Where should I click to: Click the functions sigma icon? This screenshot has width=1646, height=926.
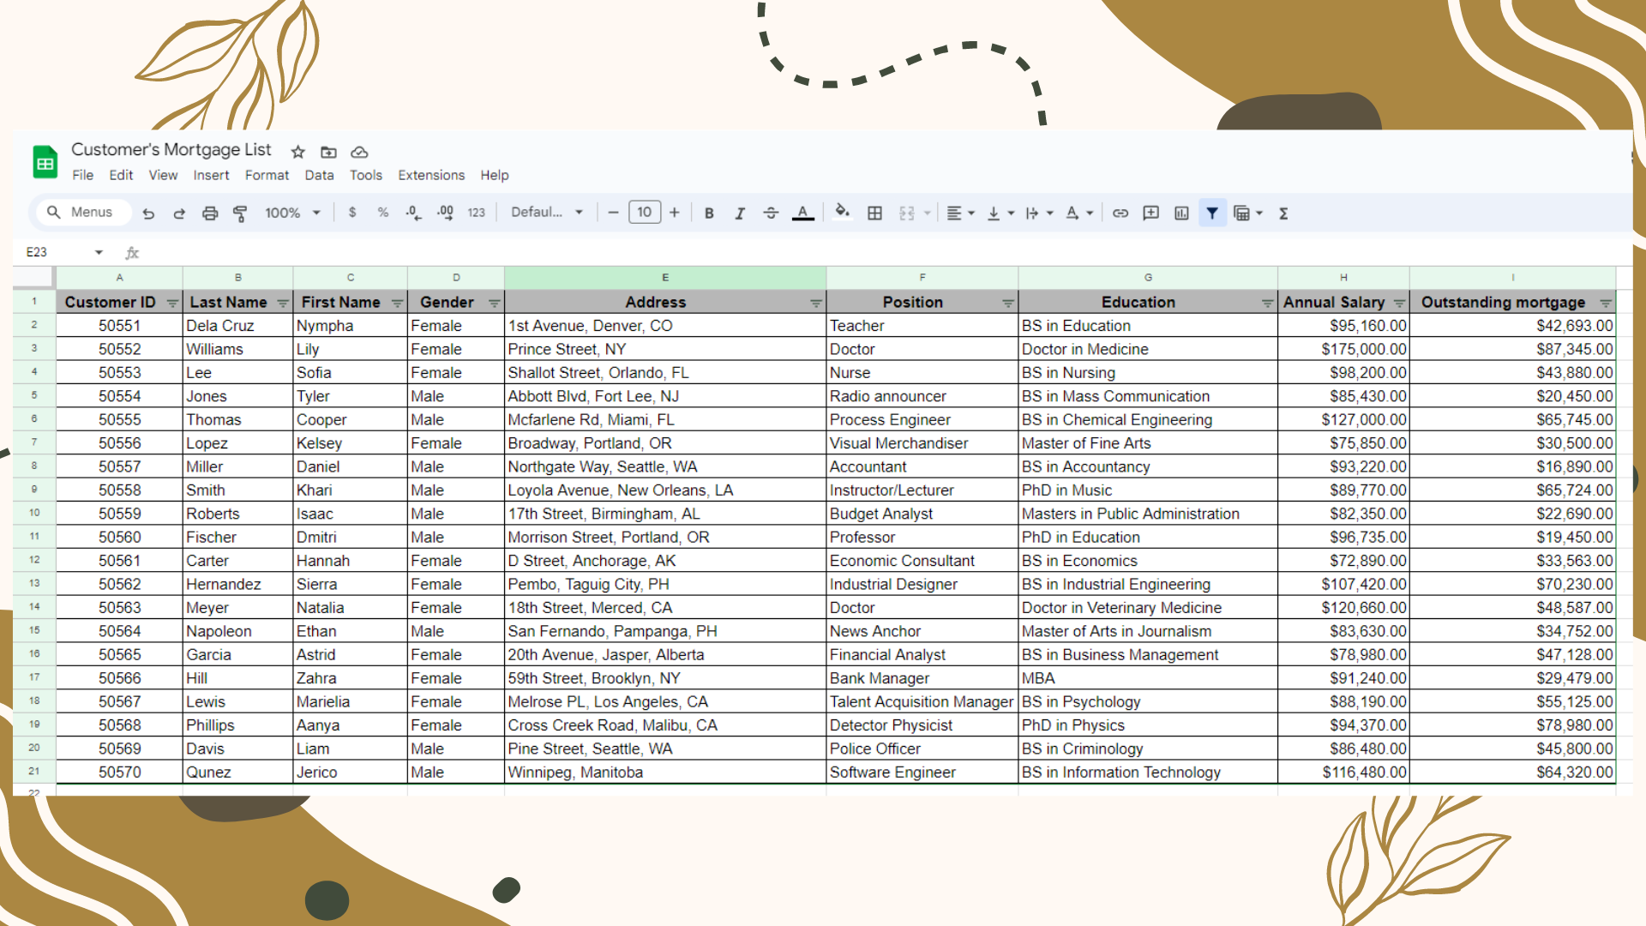coord(1283,213)
